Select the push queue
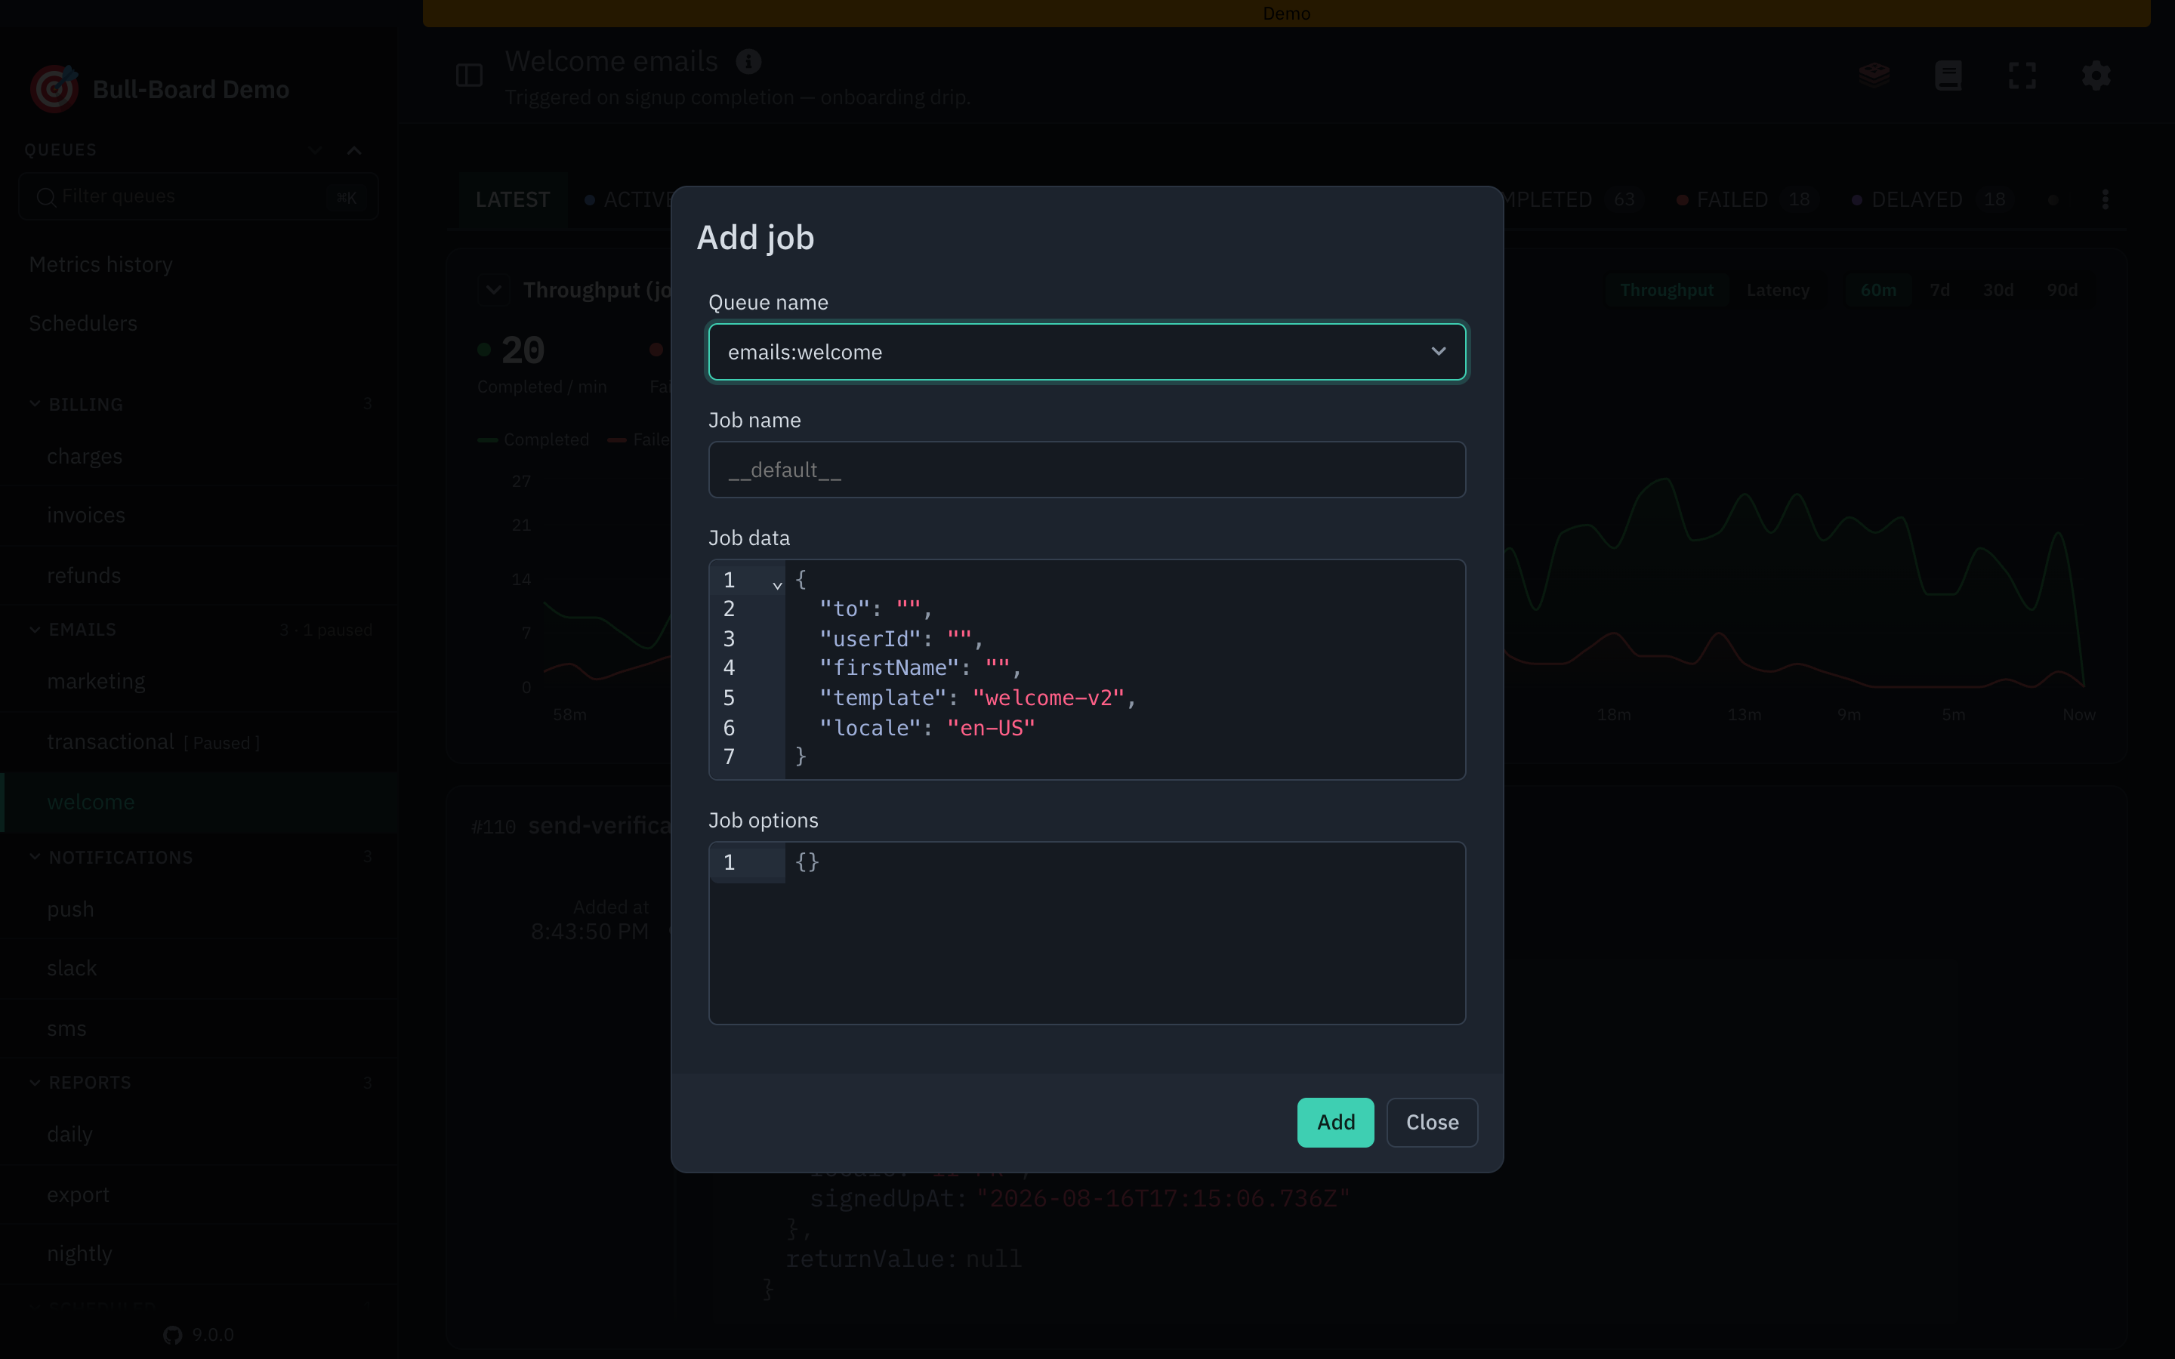 tap(198, 909)
